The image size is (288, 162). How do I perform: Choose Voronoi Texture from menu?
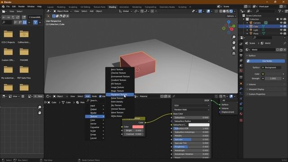(120, 109)
